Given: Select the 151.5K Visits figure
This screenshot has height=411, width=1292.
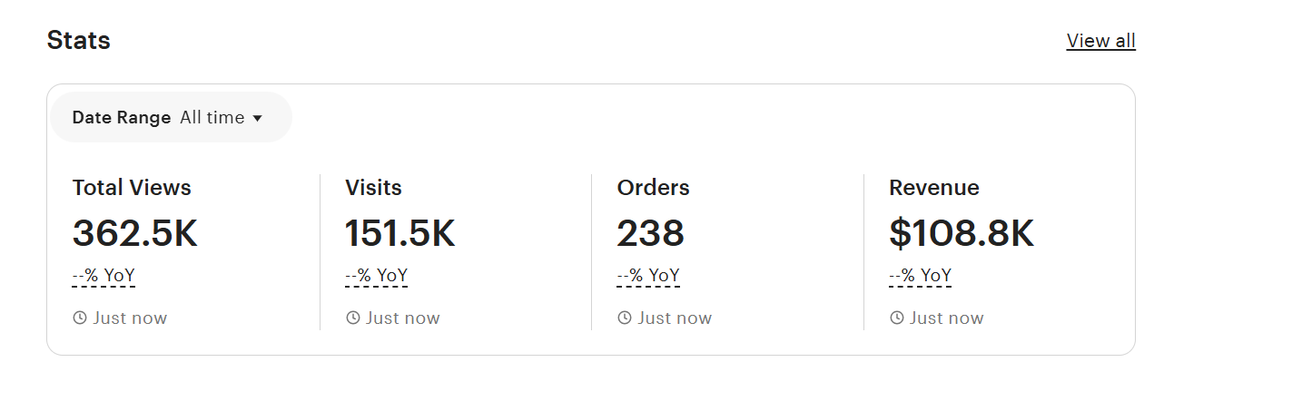Looking at the screenshot, I should click(x=399, y=234).
